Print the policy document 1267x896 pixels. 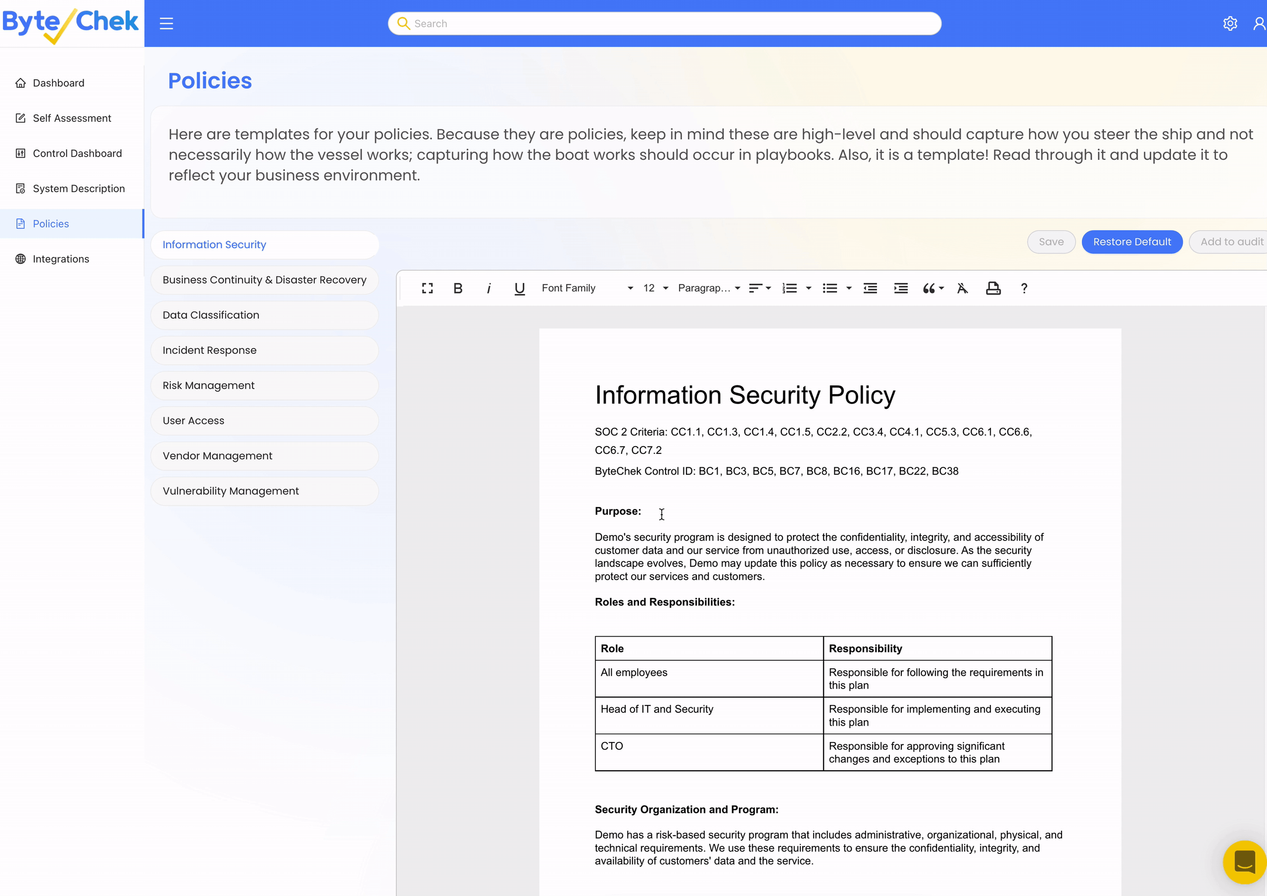[x=993, y=288]
